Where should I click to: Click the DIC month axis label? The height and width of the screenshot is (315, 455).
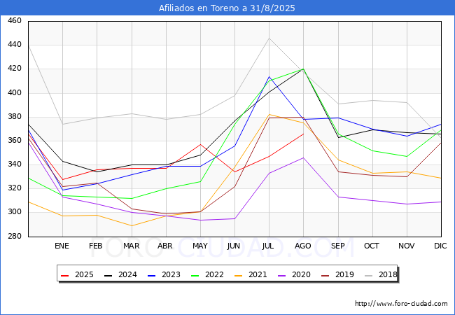[x=440, y=246]
